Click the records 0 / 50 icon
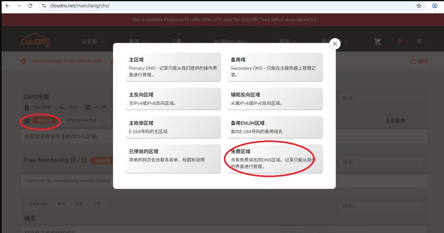This screenshot has width=444, height=233. click(88, 107)
